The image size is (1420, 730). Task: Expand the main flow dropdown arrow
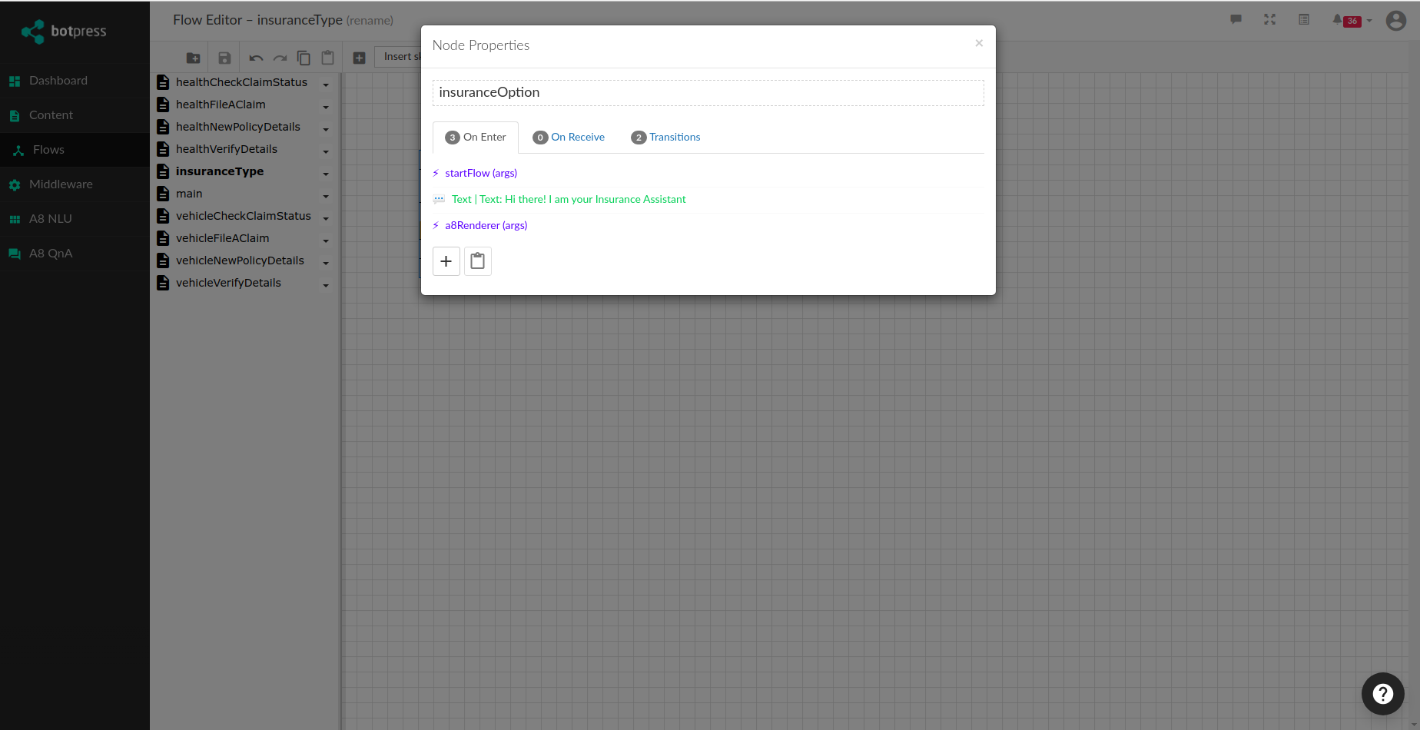click(326, 196)
